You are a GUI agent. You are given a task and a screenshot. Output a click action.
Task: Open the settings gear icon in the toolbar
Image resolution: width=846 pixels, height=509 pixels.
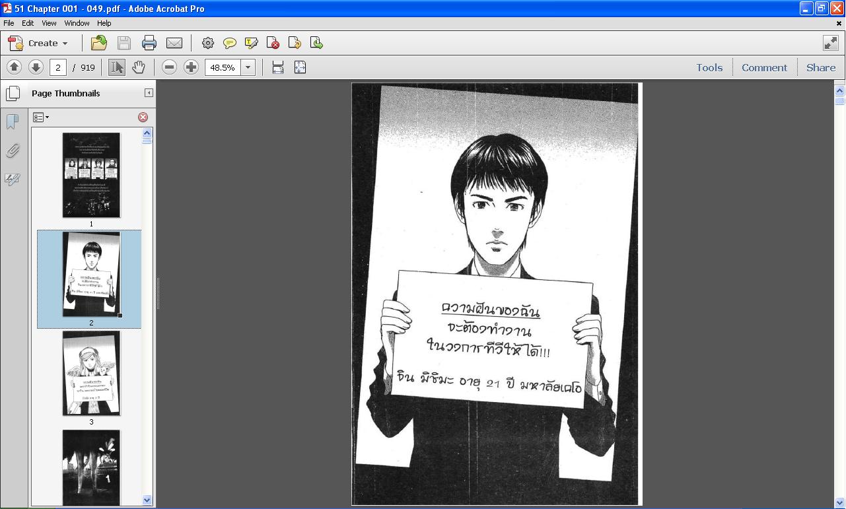pyautogui.click(x=208, y=43)
